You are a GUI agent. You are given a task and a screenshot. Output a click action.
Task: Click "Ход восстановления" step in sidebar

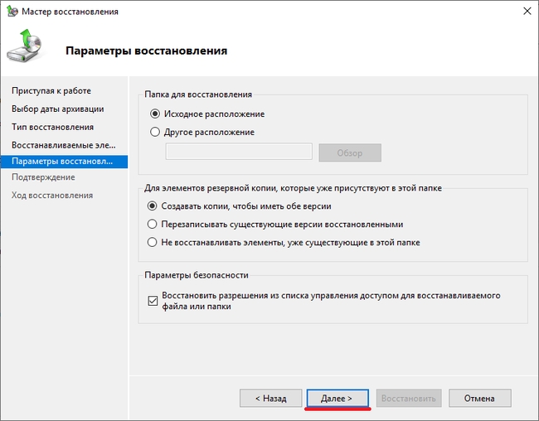click(x=52, y=196)
